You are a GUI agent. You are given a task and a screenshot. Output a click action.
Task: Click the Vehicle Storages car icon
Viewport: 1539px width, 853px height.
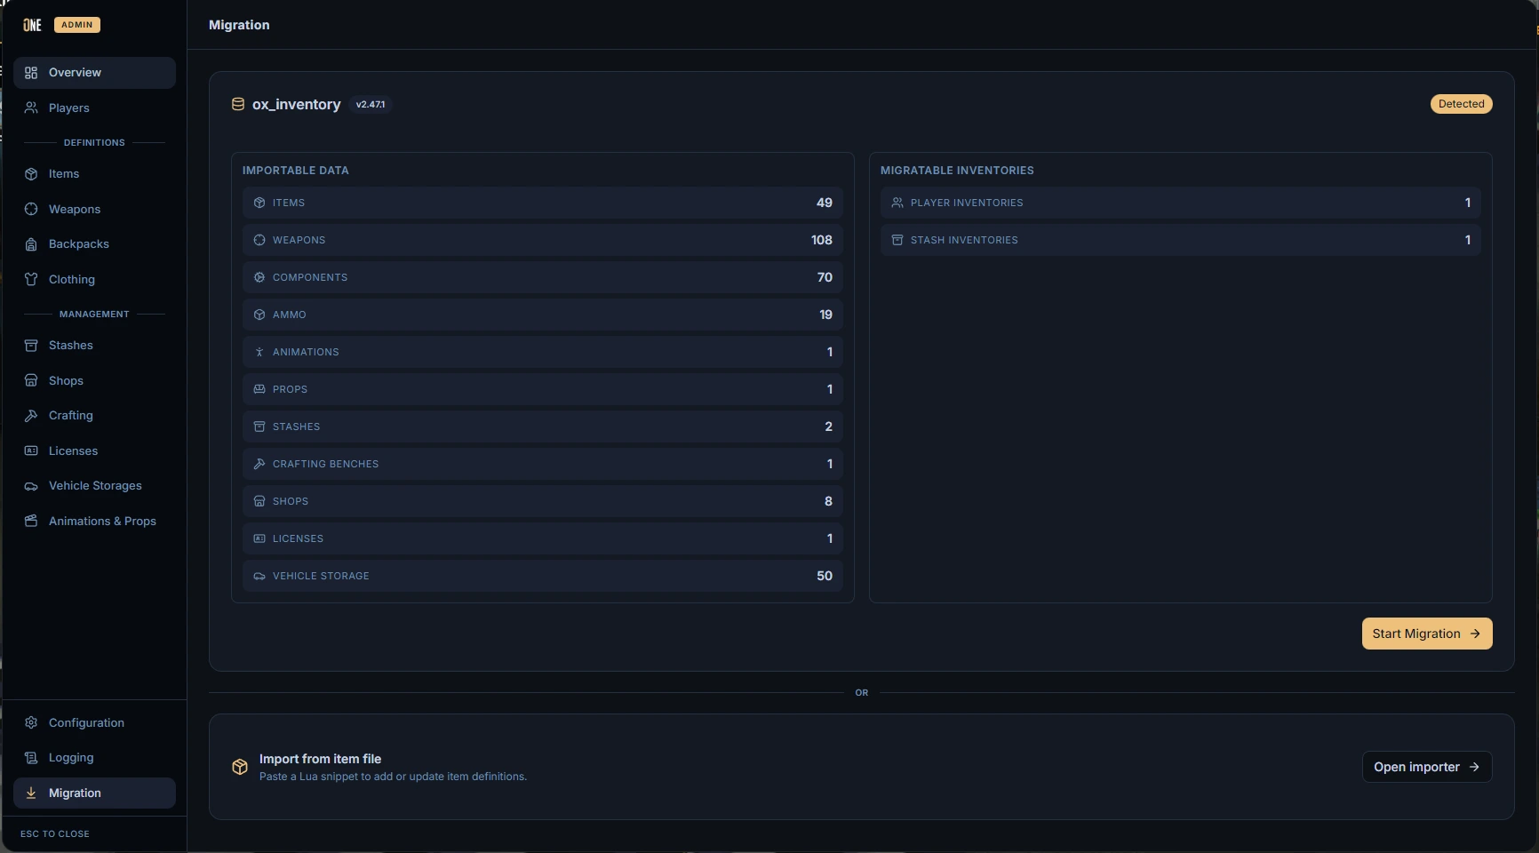pos(31,486)
